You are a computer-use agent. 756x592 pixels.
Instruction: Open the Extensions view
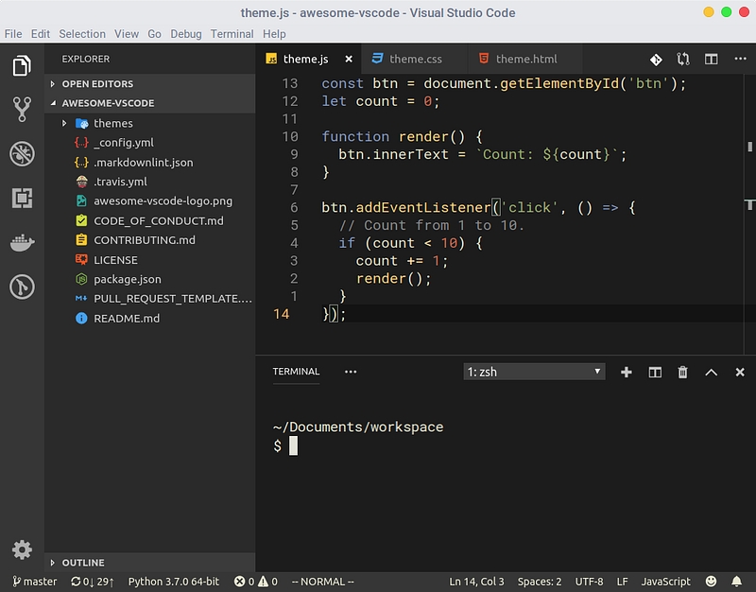[x=22, y=198]
